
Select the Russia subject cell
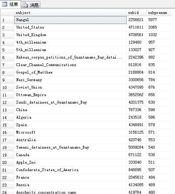(x=70, y=185)
